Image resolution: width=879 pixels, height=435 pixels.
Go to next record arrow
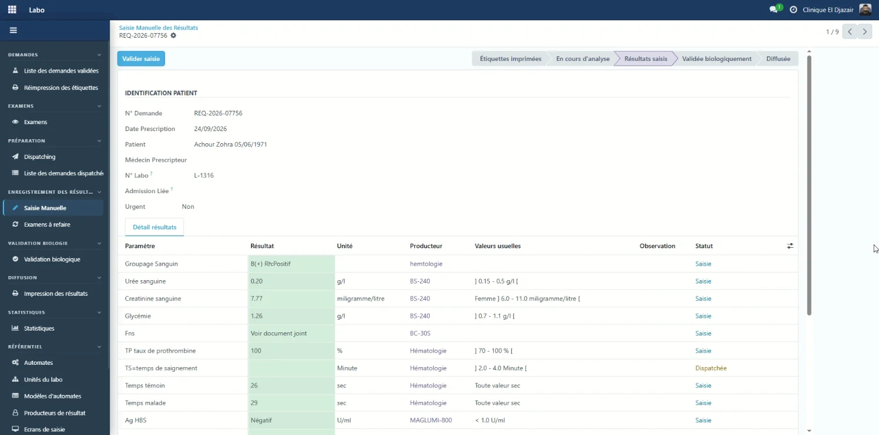coord(865,32)
